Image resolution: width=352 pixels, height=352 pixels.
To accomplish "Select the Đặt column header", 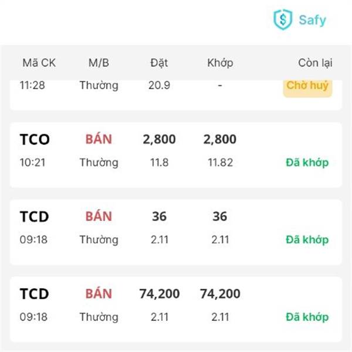I will click(159, 63).
